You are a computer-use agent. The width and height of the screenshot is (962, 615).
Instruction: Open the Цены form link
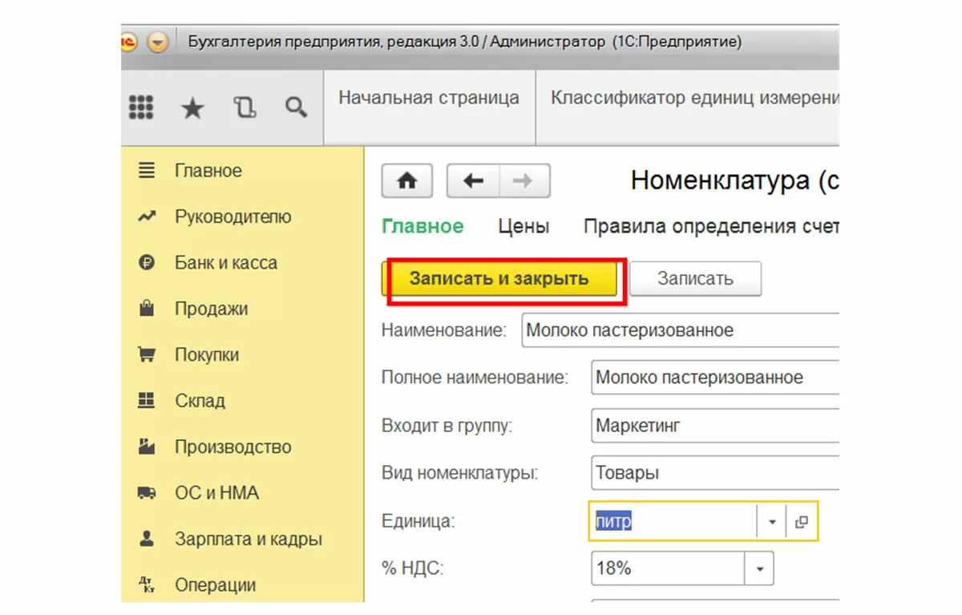click(523, 227)
